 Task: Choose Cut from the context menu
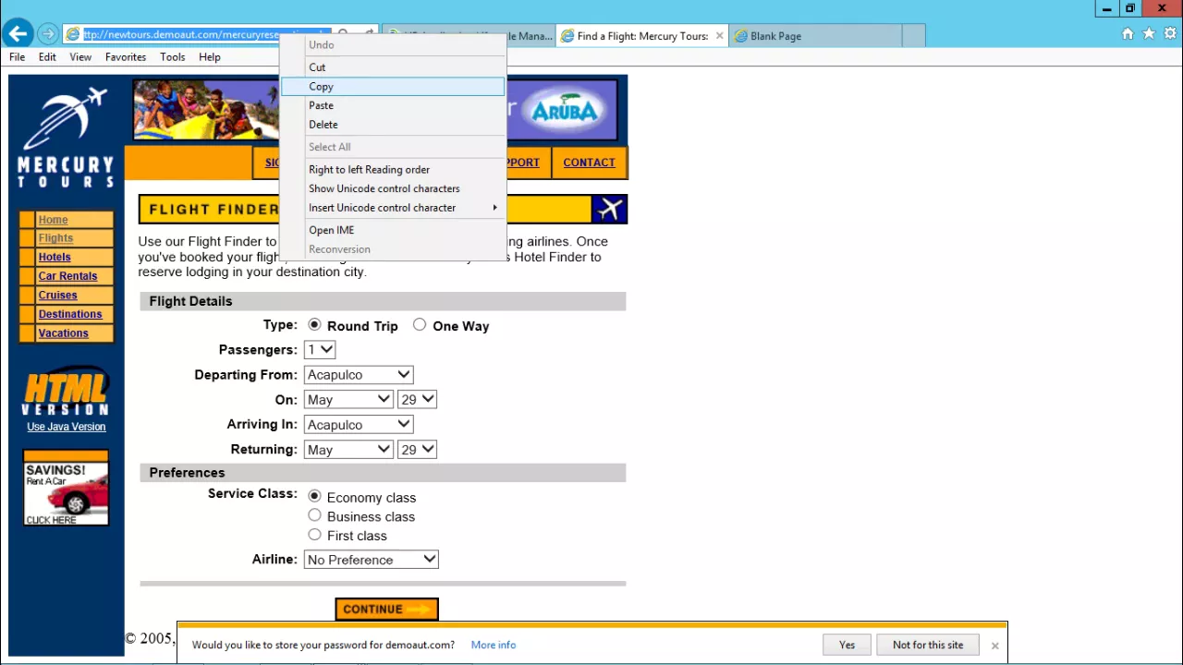393,67
